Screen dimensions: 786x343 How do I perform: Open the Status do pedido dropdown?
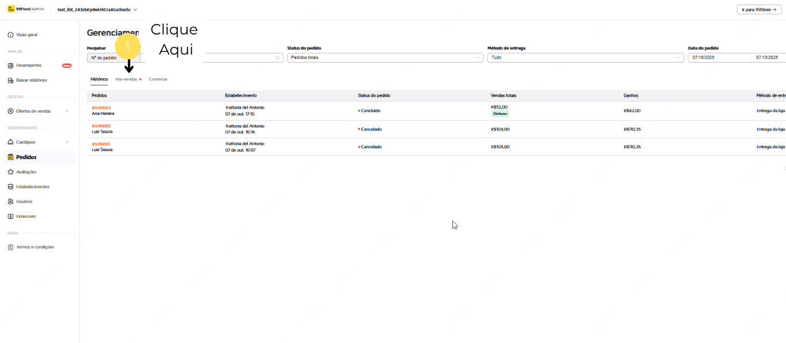(x=384, y=58)
